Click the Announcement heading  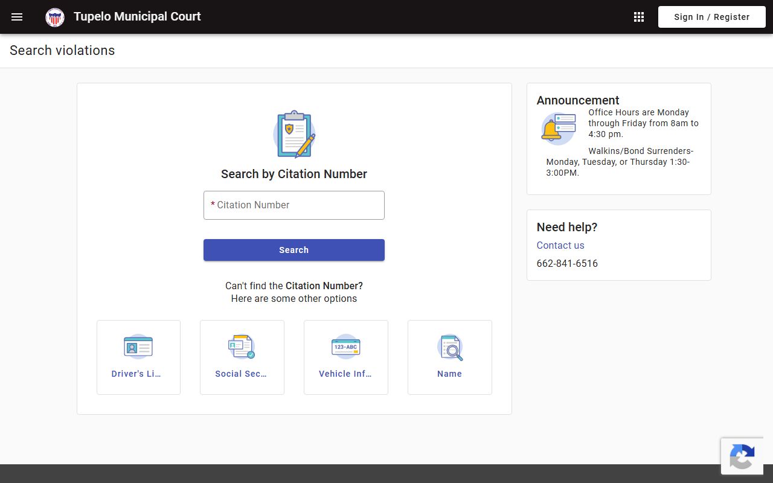[578, 100]
